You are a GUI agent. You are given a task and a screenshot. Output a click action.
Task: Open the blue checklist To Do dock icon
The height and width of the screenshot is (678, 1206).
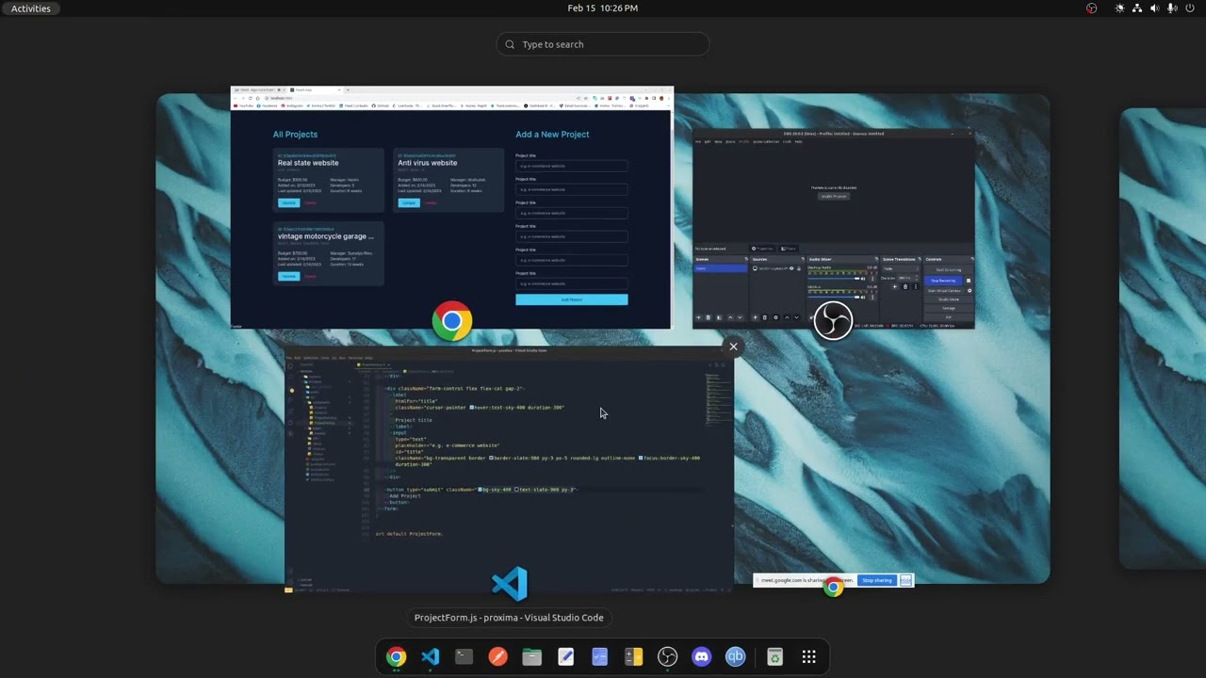(x=599, y=657)
